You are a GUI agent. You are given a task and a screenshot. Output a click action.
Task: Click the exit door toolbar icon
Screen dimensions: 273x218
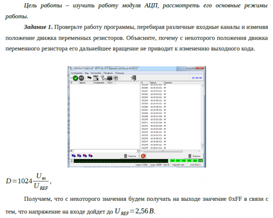click(134, 78)
